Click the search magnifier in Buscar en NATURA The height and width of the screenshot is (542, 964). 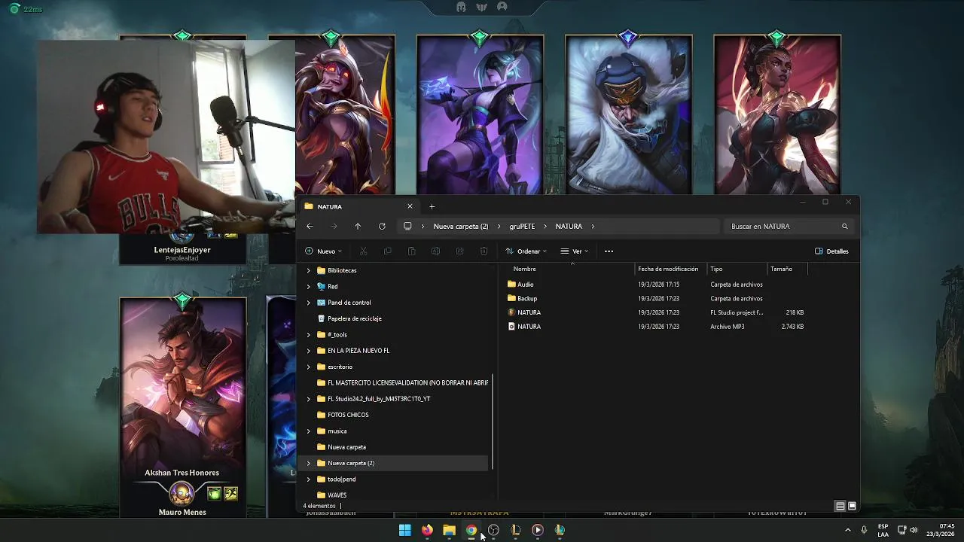844,226
